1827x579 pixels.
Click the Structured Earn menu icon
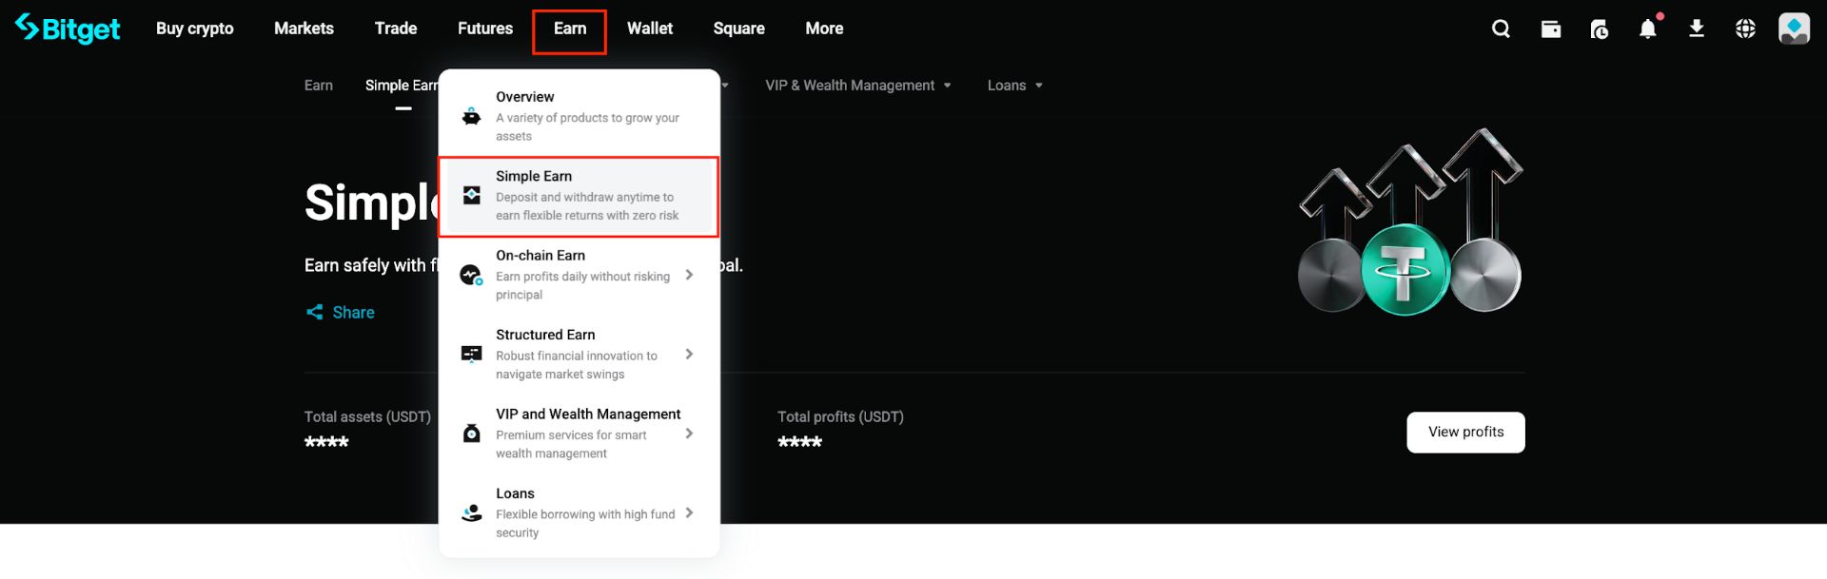tap(471, 354)
